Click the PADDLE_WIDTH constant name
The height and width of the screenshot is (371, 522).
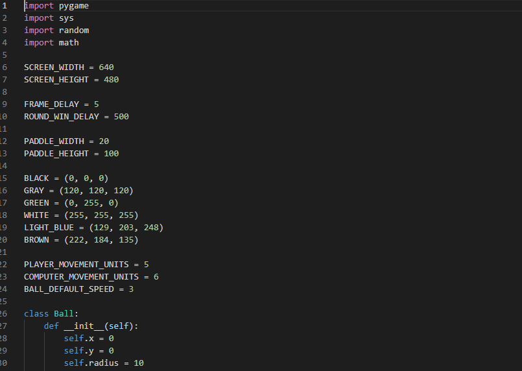pos(54,141)
